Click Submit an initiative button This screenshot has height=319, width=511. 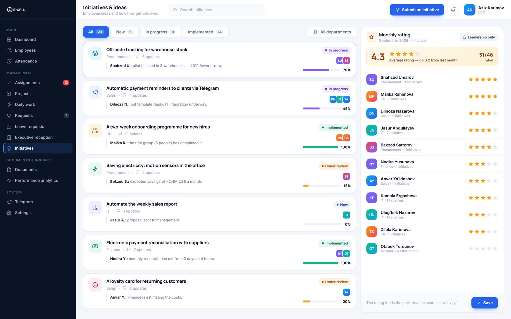point(417,10)
